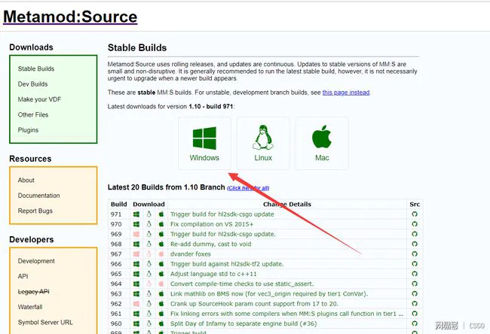Get Mac download for build 970
The height and width of the screenshot is (334, 490).
[161, 224]
